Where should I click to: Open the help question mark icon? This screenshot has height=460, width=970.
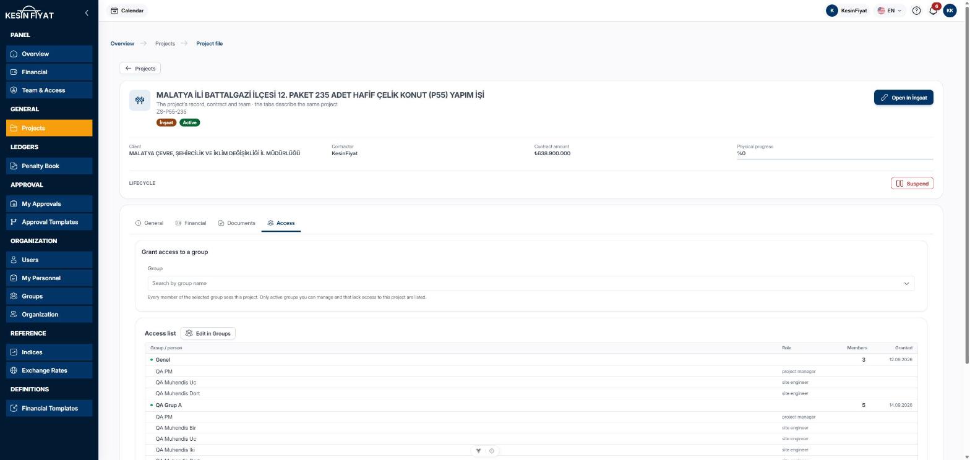(x=916, y=11)
